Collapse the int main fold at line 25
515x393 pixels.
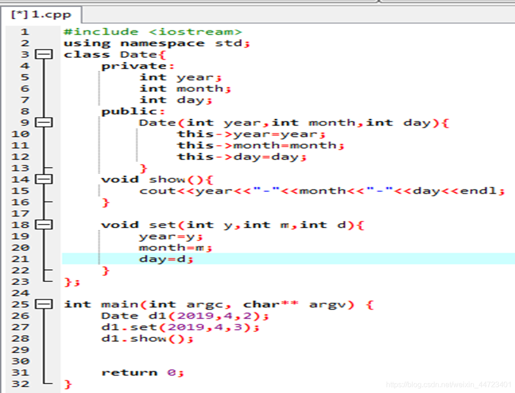click(x=43, y=304)
